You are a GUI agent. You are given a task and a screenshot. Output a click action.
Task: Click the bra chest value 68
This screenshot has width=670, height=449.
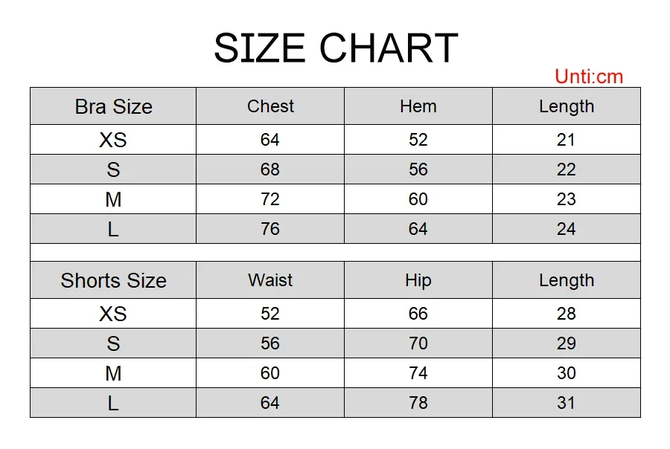pos(270,169)
